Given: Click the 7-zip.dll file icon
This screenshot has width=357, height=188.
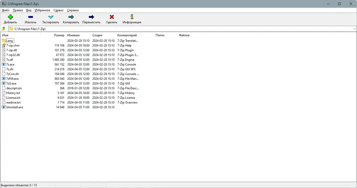Looking at the screenshot, I should 4,50.
